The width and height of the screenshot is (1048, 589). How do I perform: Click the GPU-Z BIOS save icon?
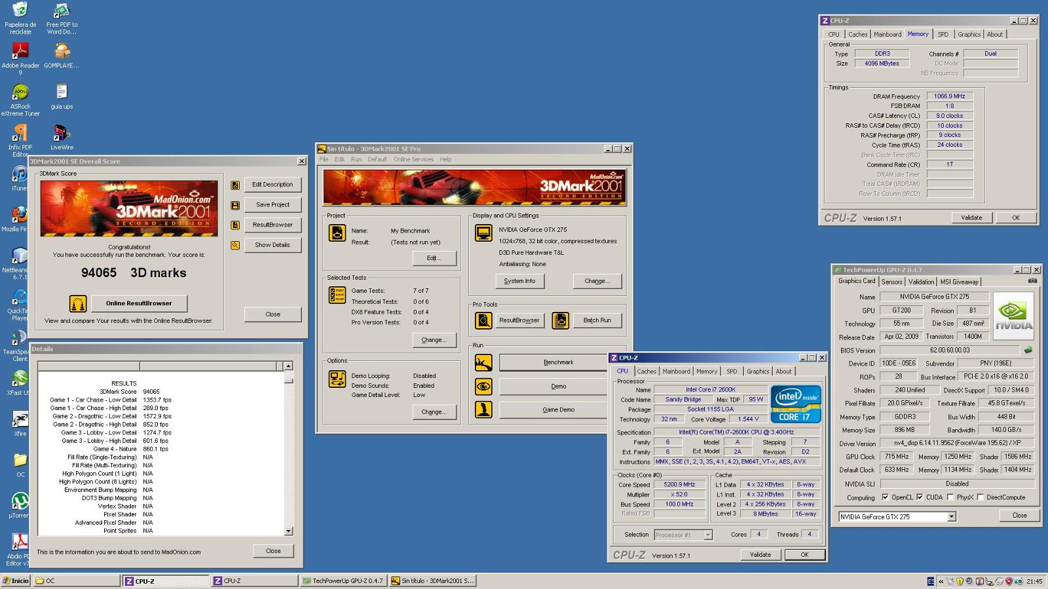[1028, 350]
